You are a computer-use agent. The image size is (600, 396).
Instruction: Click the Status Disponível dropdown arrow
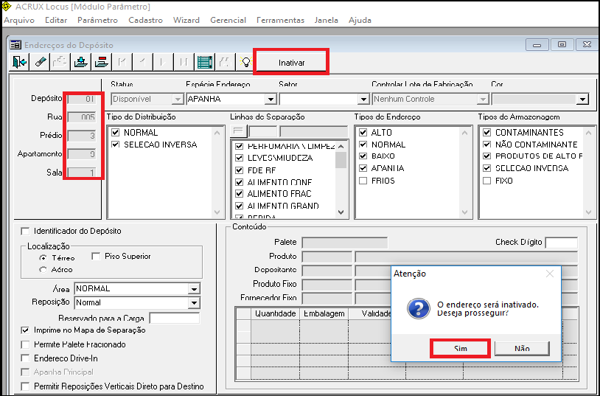coord(177,100)
